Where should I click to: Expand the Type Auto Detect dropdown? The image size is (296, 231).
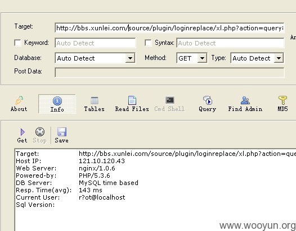click(279, 58)
